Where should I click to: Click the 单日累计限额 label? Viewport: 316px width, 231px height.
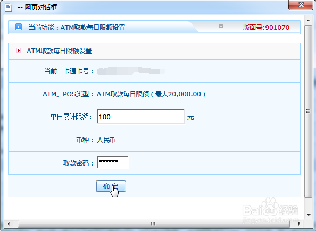[x=71, y=117]
